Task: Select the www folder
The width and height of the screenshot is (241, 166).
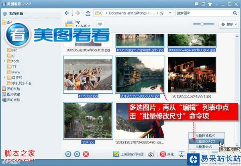Action: [14, 72]
